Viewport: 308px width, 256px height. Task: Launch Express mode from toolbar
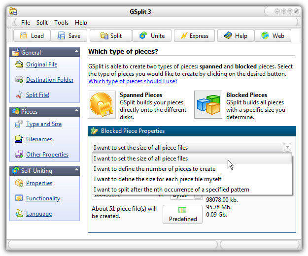click(x=183, y=35)
